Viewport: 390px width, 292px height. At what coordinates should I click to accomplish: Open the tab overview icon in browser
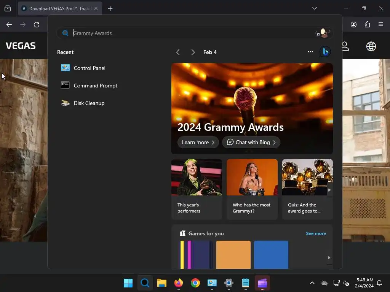point(8,8)
